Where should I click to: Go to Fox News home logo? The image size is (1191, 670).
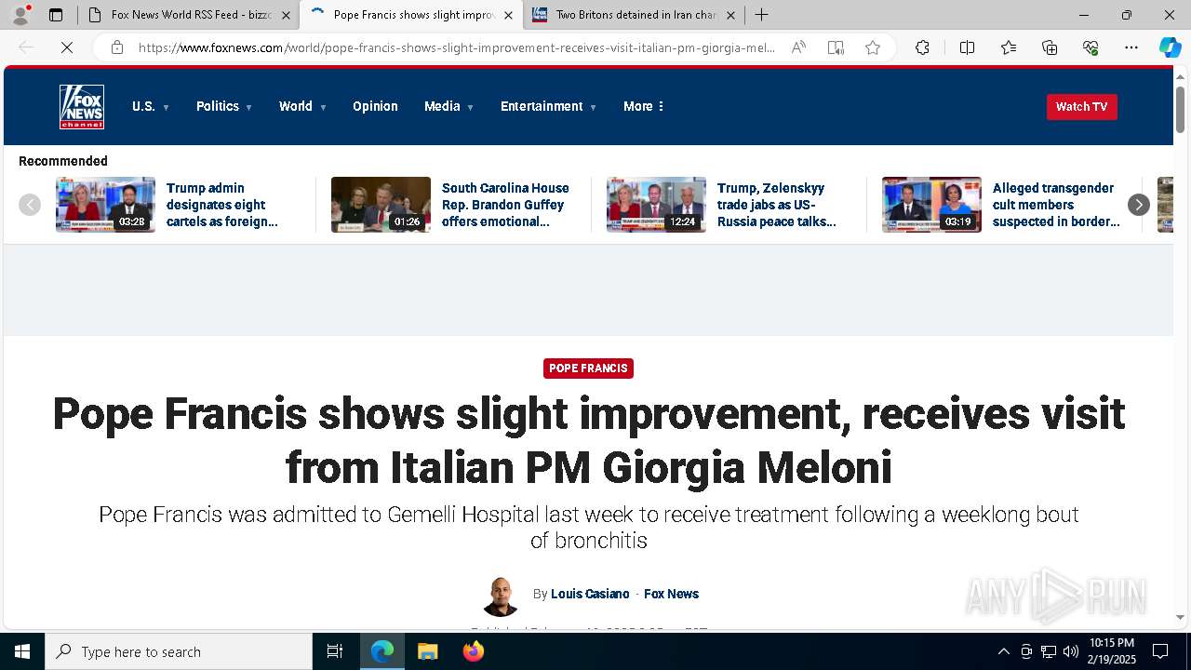82,107
